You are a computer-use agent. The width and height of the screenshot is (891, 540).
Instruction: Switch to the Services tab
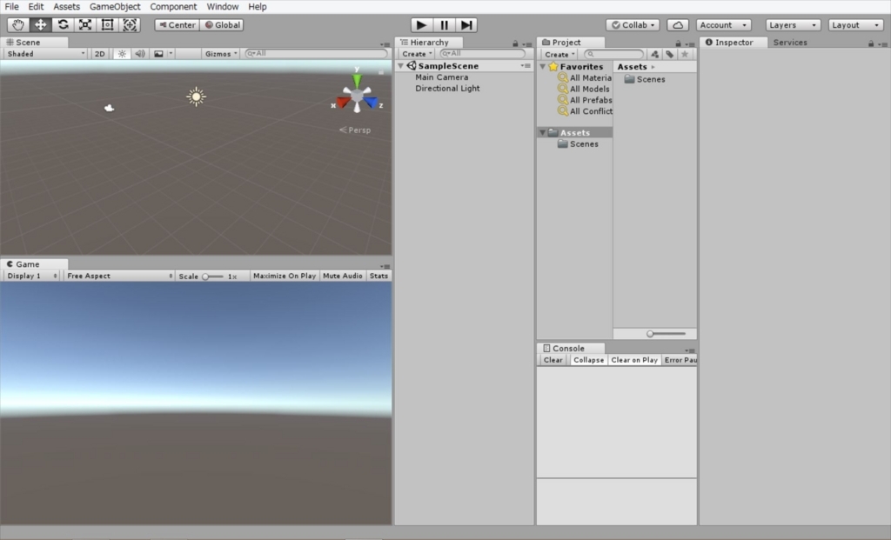tap(790, 43)
